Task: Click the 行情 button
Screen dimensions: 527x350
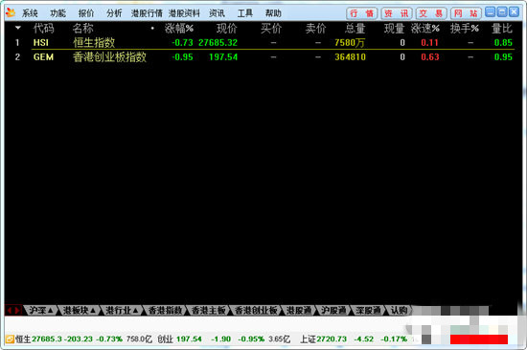Action: pyautogui.click(x=362, y=13)
